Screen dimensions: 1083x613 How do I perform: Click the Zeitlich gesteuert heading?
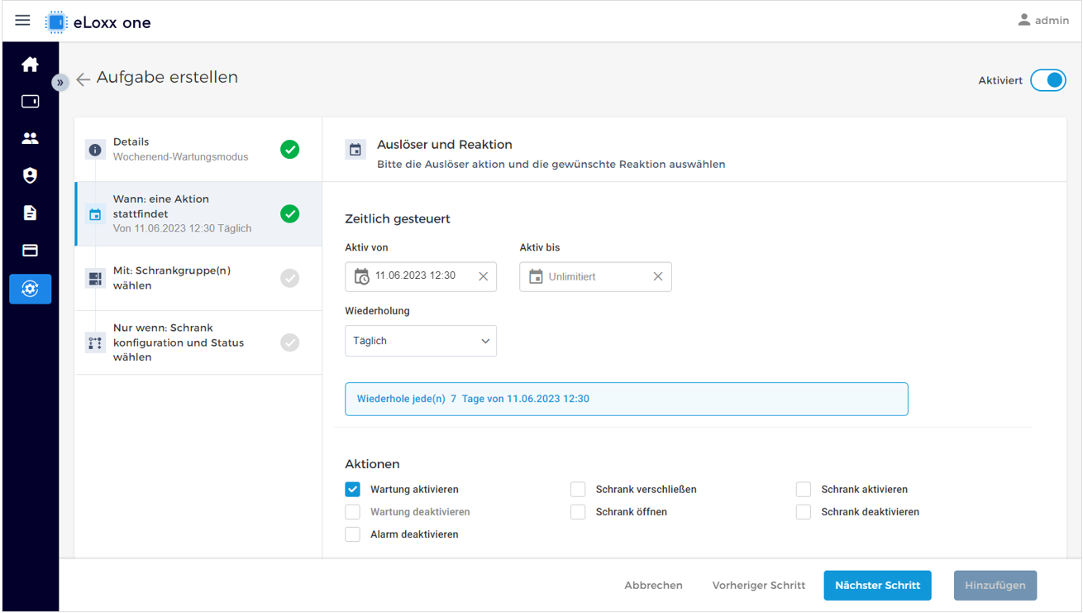[x=398, y=219]
